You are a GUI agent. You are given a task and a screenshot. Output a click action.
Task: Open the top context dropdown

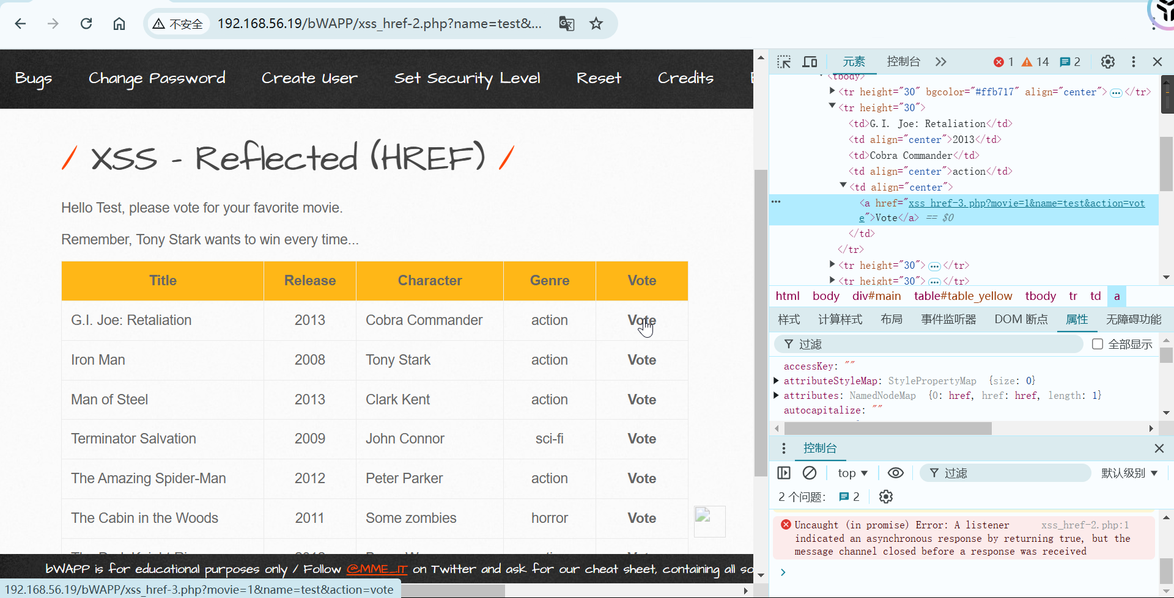point(852,473)
